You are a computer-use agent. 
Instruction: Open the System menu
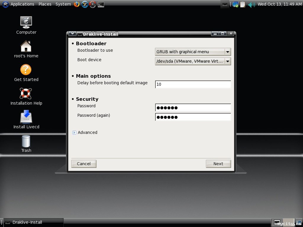click(63, 4)
